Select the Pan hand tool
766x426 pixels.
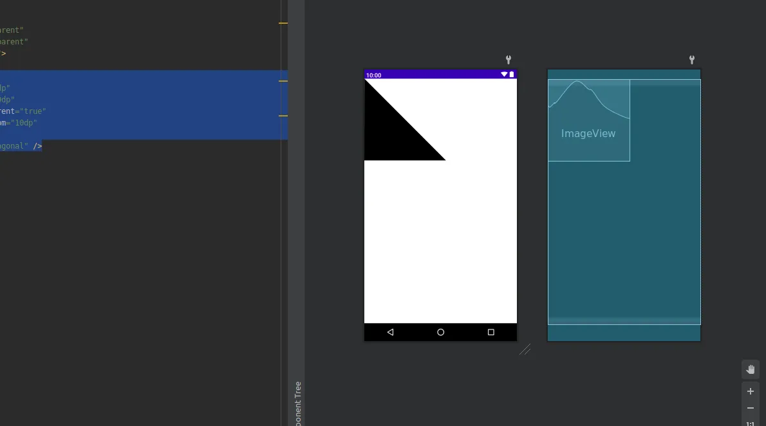751,369
